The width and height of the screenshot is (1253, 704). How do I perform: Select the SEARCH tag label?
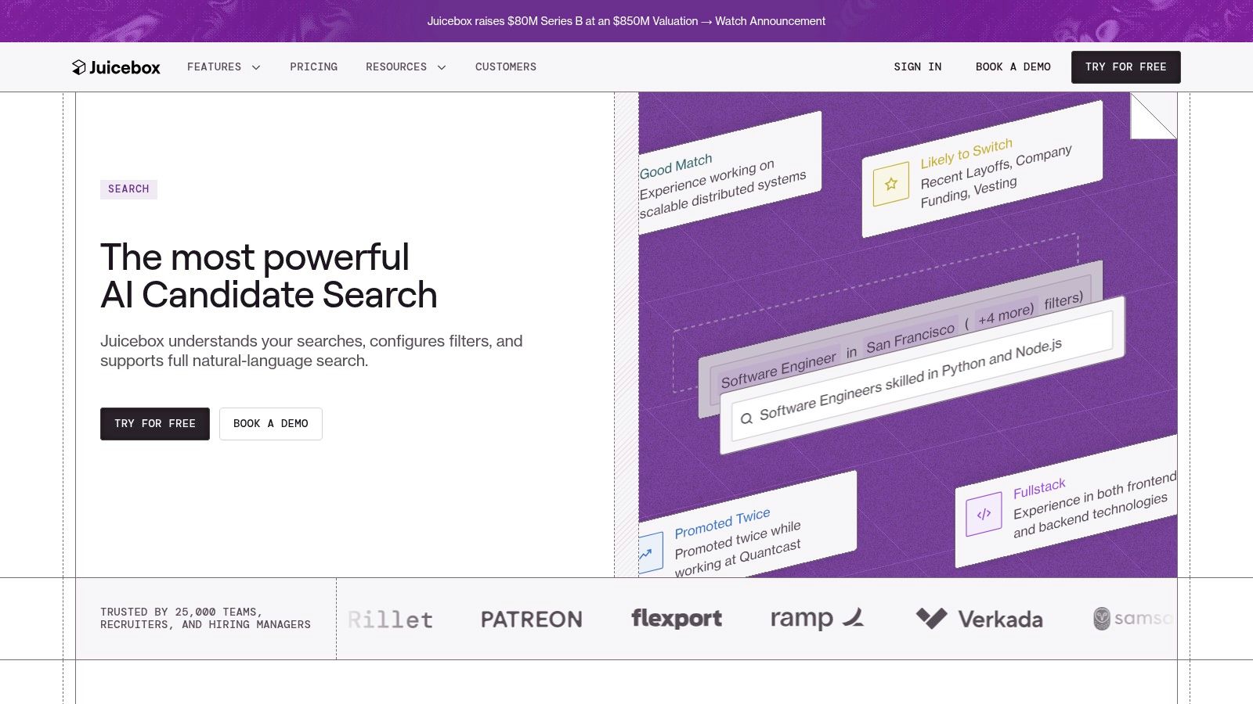click(x=128, y=189)
